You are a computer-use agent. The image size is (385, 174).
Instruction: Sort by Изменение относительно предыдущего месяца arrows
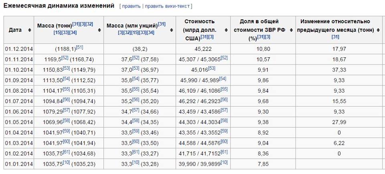click(x=378, y=30)
